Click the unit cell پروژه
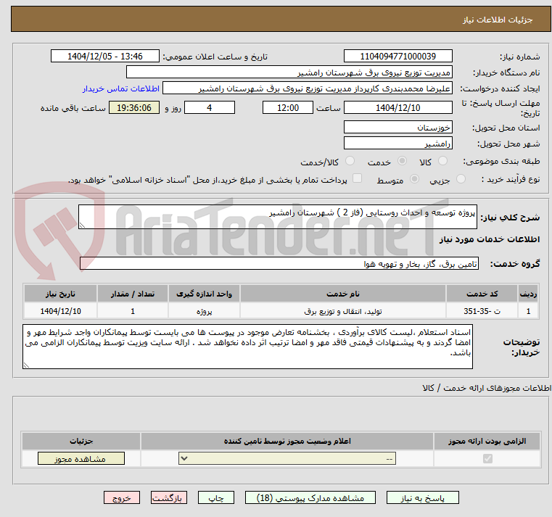 point(204,311)
